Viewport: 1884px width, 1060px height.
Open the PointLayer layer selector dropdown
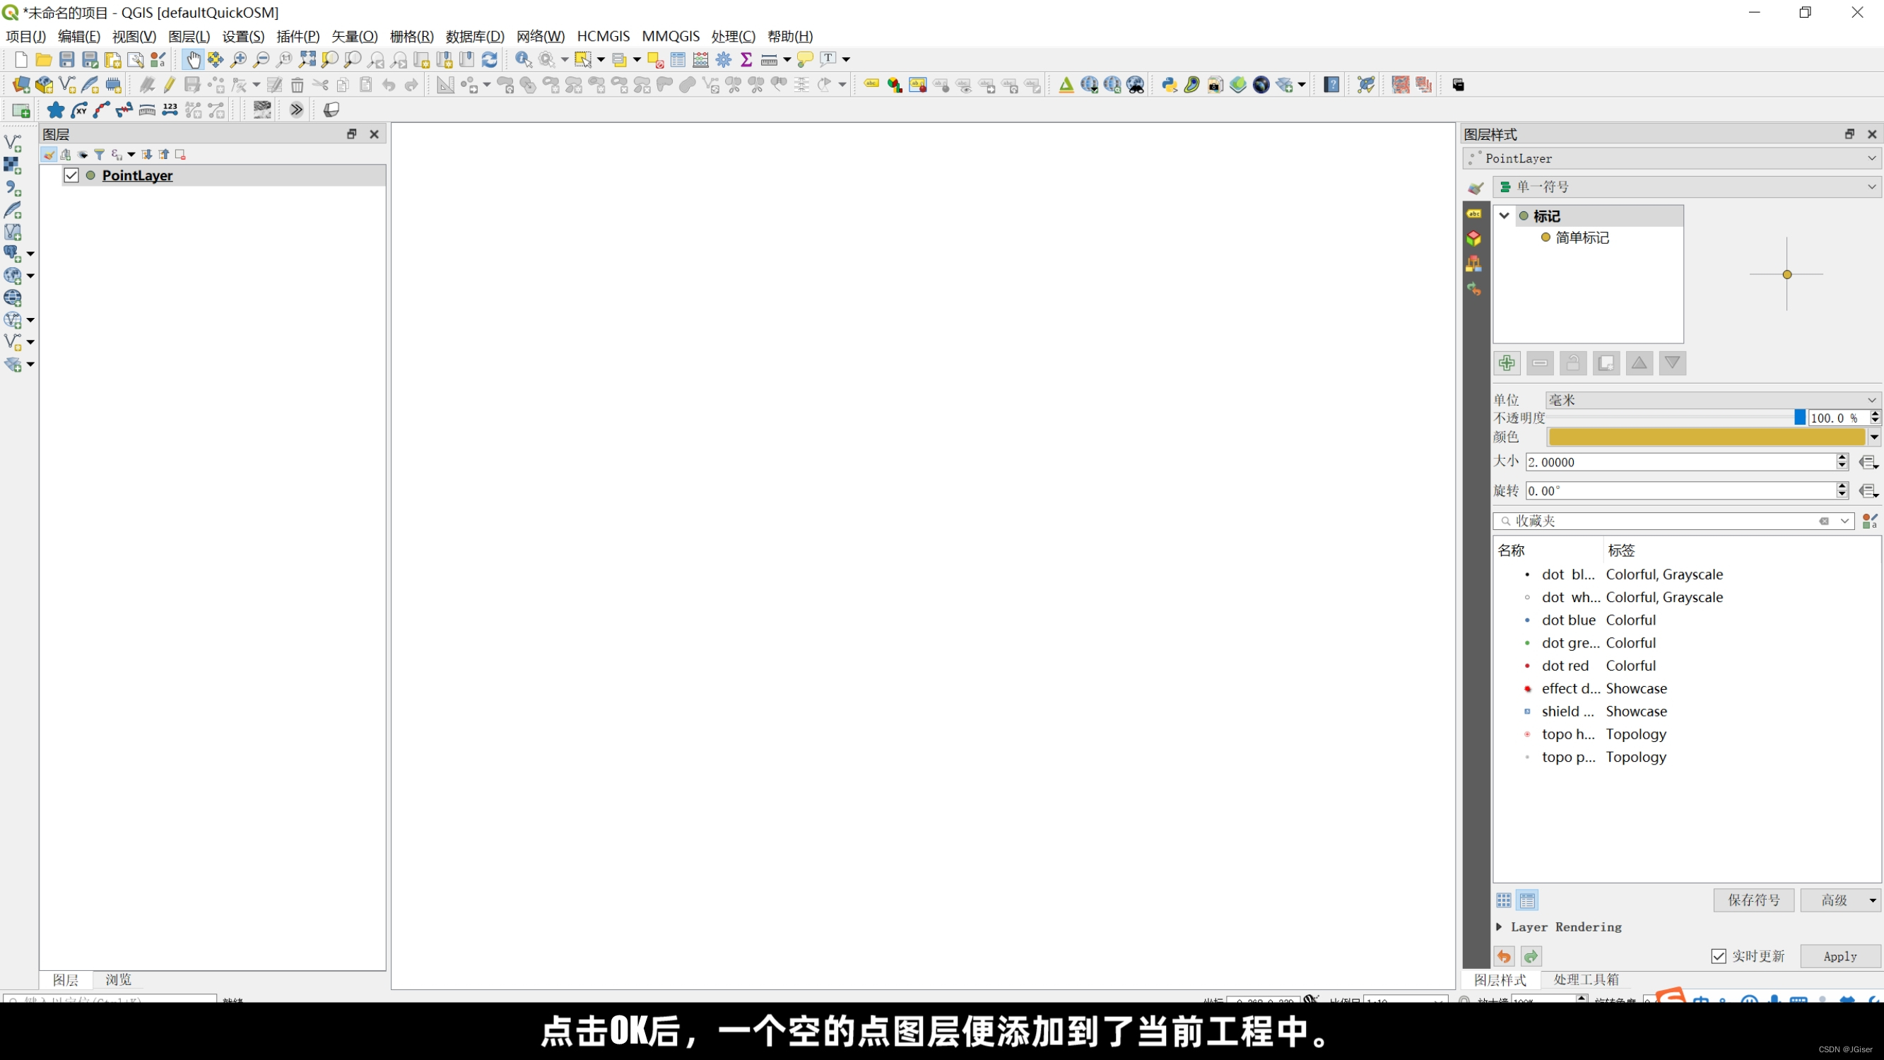[1673, 158]
